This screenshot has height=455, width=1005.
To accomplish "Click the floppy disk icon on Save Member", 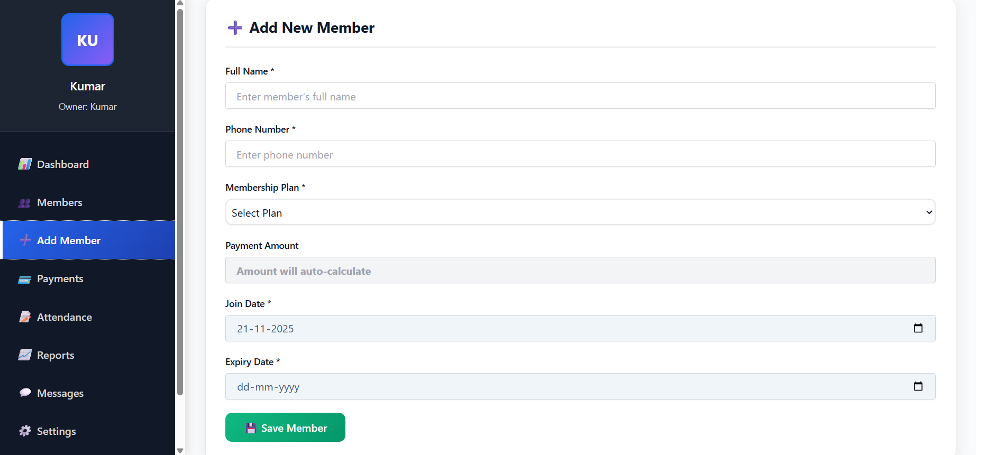I will coord(250,428).
